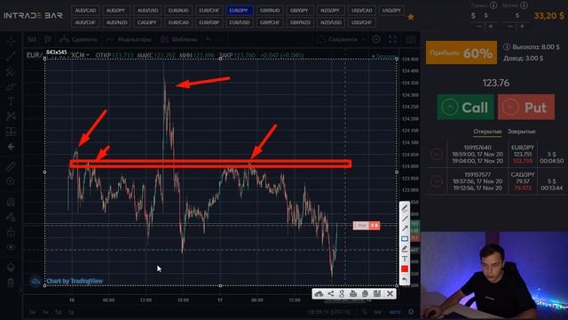Increase the trade amount with plus
This screenshot has width=568, height=320.
pyautogui.click(x=491, y=27)
